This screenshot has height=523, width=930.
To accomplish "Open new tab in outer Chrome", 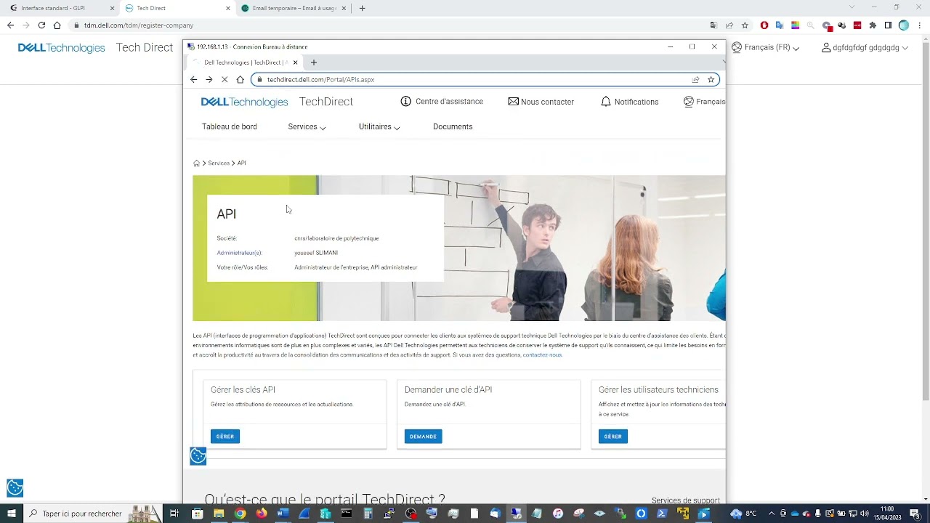I will (362, 8).
